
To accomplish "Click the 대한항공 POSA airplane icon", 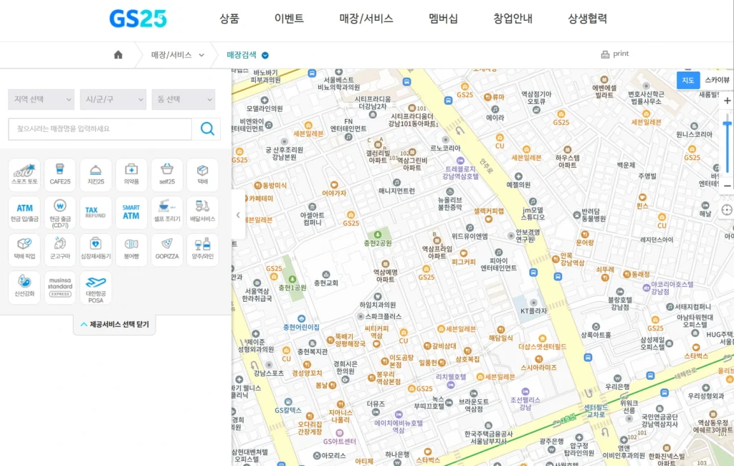I will click(x=95, y=287).
